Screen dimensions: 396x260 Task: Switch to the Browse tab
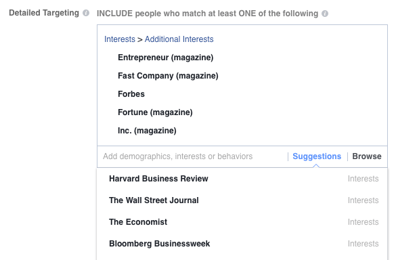367,156
